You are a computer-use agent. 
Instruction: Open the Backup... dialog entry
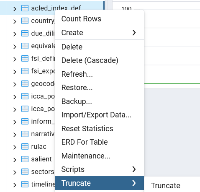[100, 101]
